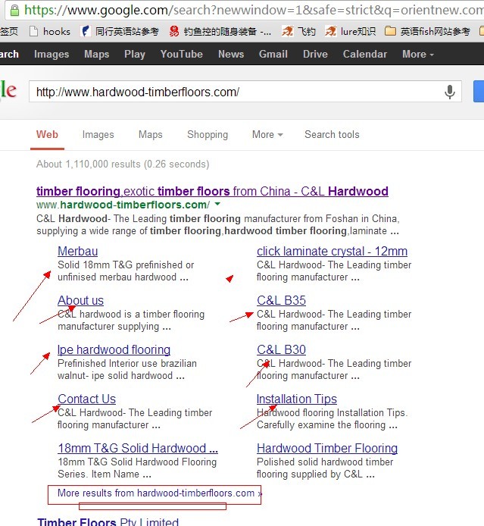Click the Google logo

(8, 91)
